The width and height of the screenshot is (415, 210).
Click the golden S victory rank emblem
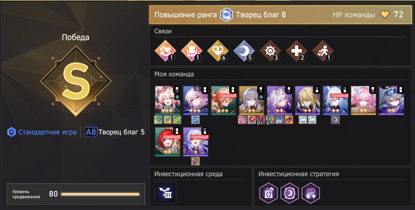pyautogui.click(x=76, y=81)
